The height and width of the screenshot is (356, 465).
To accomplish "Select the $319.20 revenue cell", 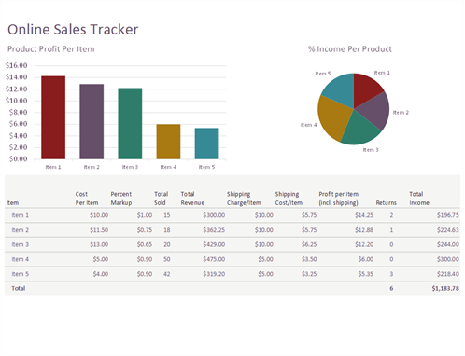I will 214,274.
